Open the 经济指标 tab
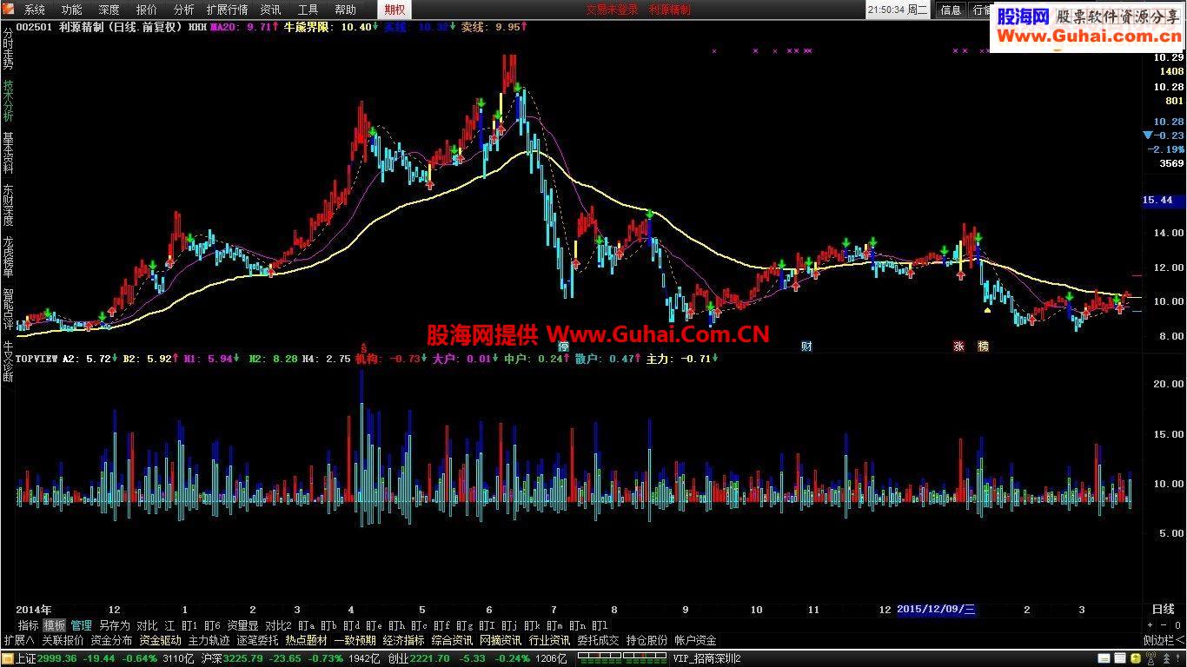This screenshot has height=667, width=1187. (x=403, y=641)
